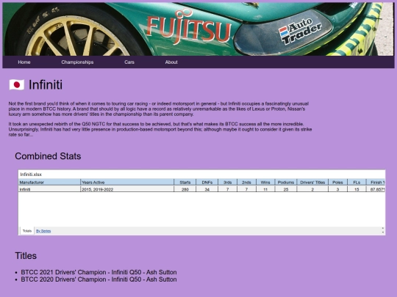Screen dimensions: 397x297
Task: Select the FLs column header
Action: pos(357,182)
